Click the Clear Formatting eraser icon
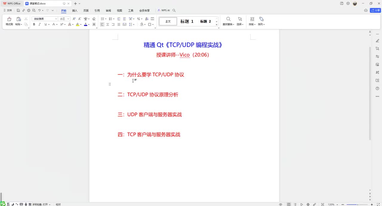Viewport: 382px width, 206px height. click(94, 19)
